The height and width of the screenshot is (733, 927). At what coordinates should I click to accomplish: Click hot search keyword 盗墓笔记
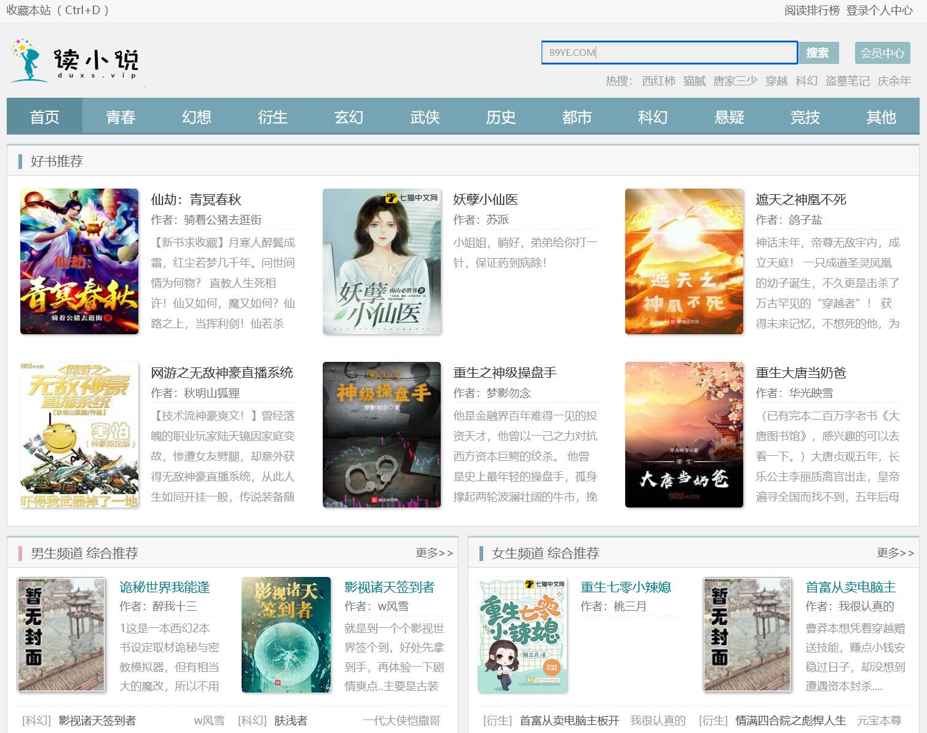point(847,81)
